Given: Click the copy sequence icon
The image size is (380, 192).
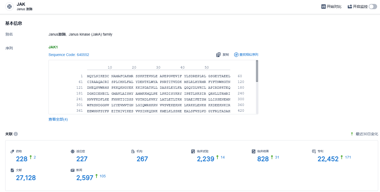Looking at the screenshot, I should click(218, 55).
